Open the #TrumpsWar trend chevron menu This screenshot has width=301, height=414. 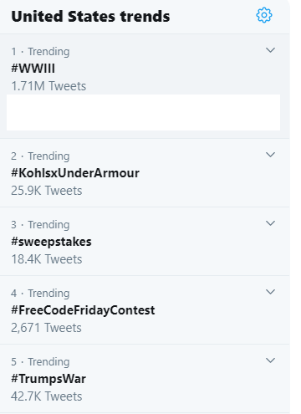[270, 360]
